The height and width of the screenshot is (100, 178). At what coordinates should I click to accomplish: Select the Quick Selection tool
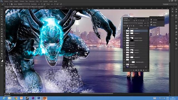[2, 17]
